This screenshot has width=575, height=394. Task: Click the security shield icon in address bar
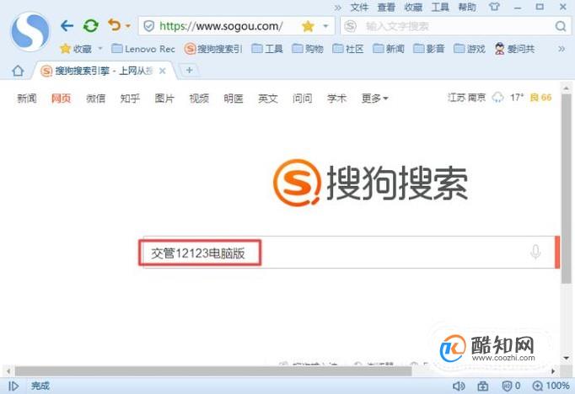pos(149,26)
